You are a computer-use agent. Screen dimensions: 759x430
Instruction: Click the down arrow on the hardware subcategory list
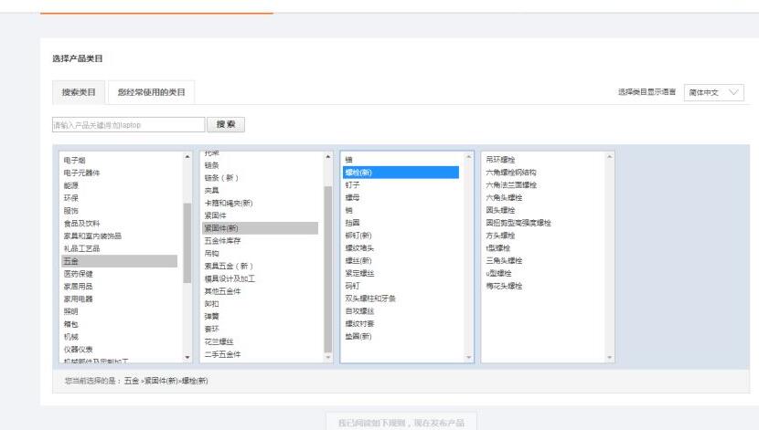(x=328, y=357)
